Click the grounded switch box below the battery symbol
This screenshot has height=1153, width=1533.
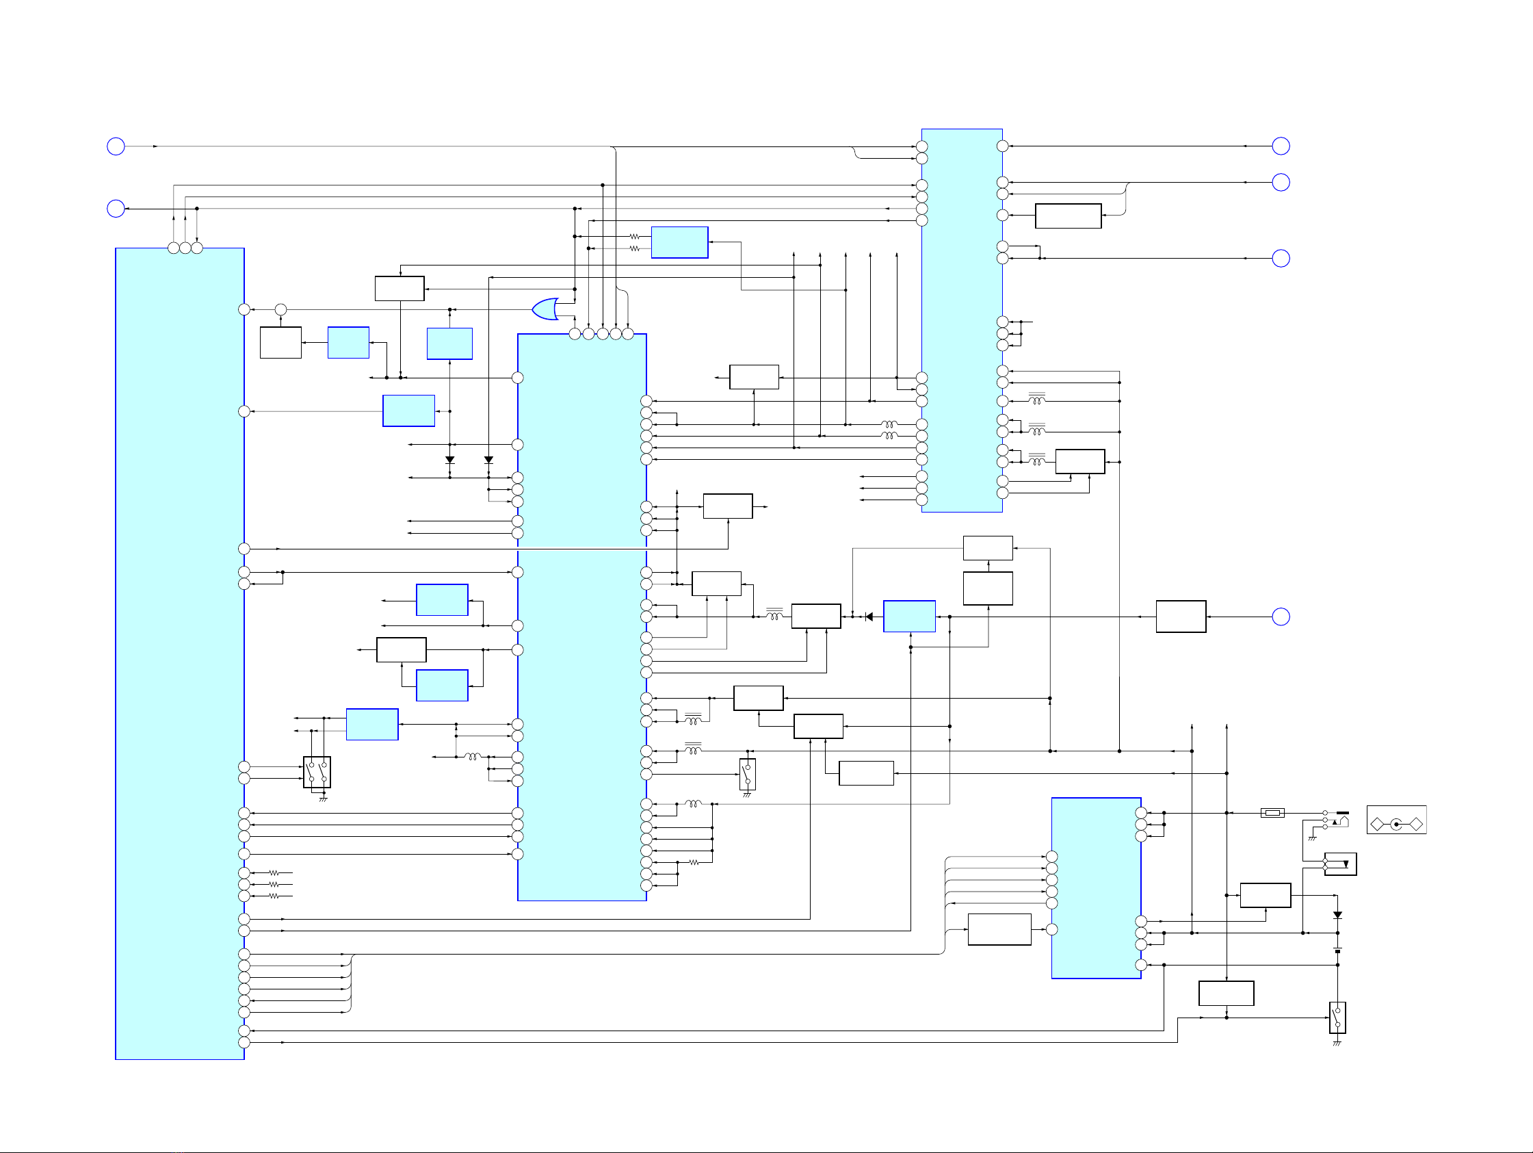pyautogui.click(x=1337, y=1017)
